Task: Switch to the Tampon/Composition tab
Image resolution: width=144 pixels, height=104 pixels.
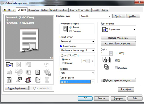Action: 80,10
